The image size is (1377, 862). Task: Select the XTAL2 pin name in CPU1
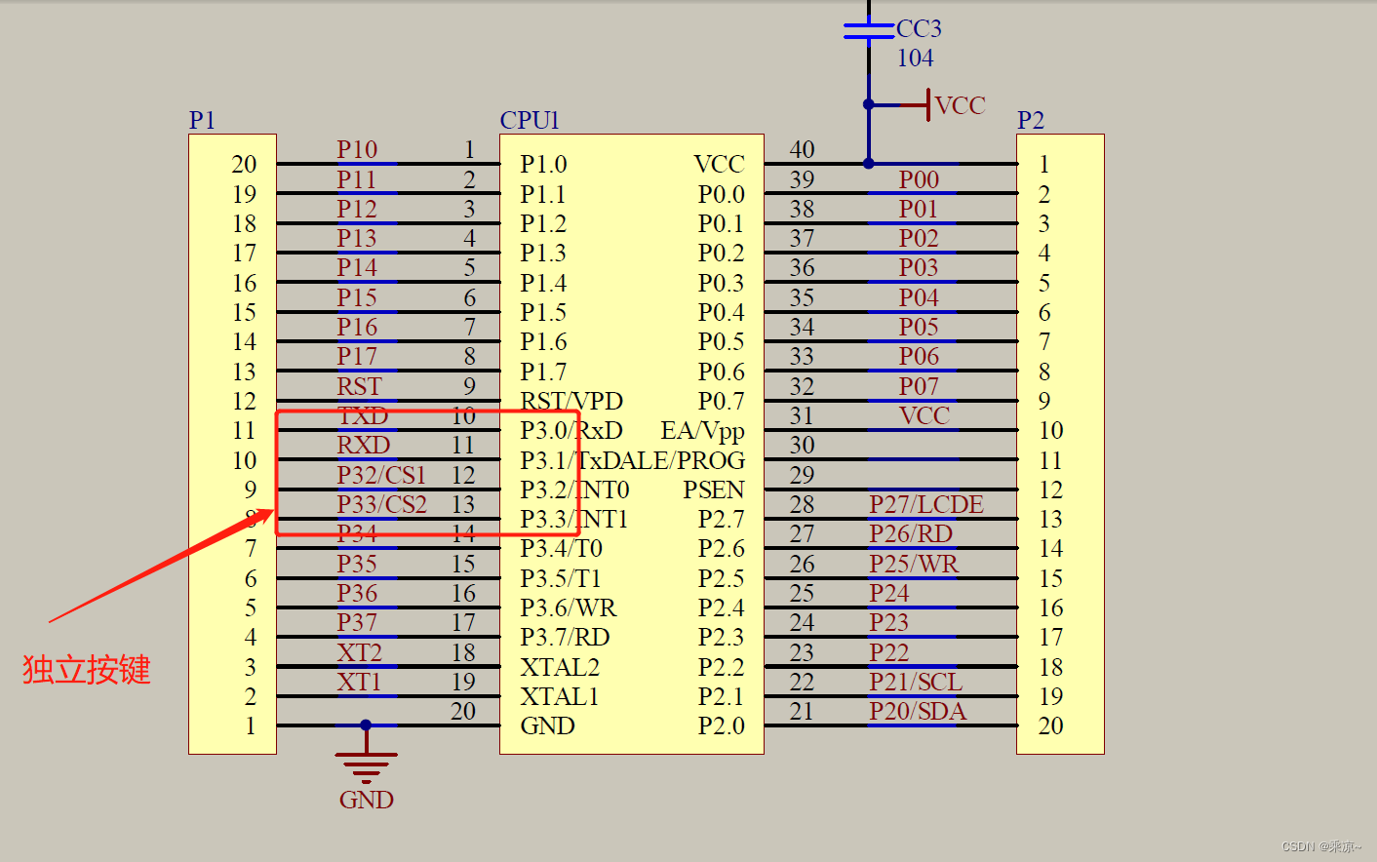[560, 667]
